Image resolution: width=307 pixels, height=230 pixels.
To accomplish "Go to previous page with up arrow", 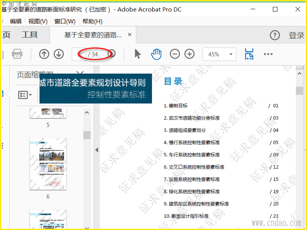I will 44,54.
